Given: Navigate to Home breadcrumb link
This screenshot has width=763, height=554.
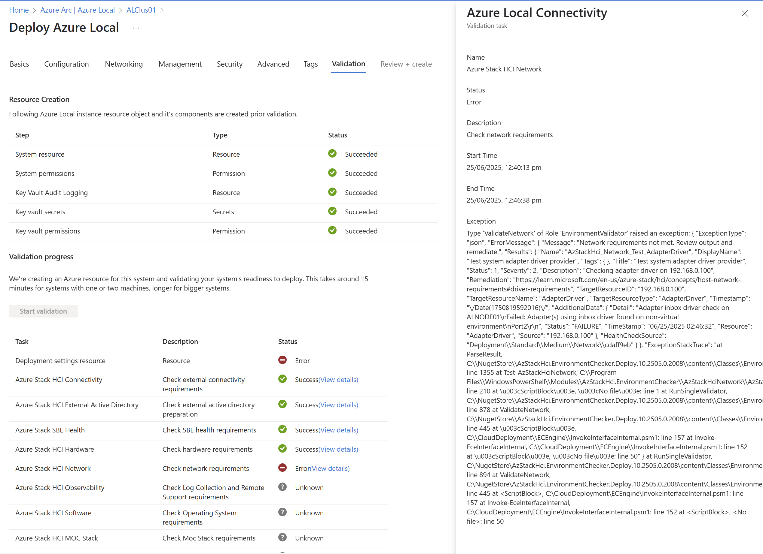Looking at the screenshot, I should coord(19,10).
